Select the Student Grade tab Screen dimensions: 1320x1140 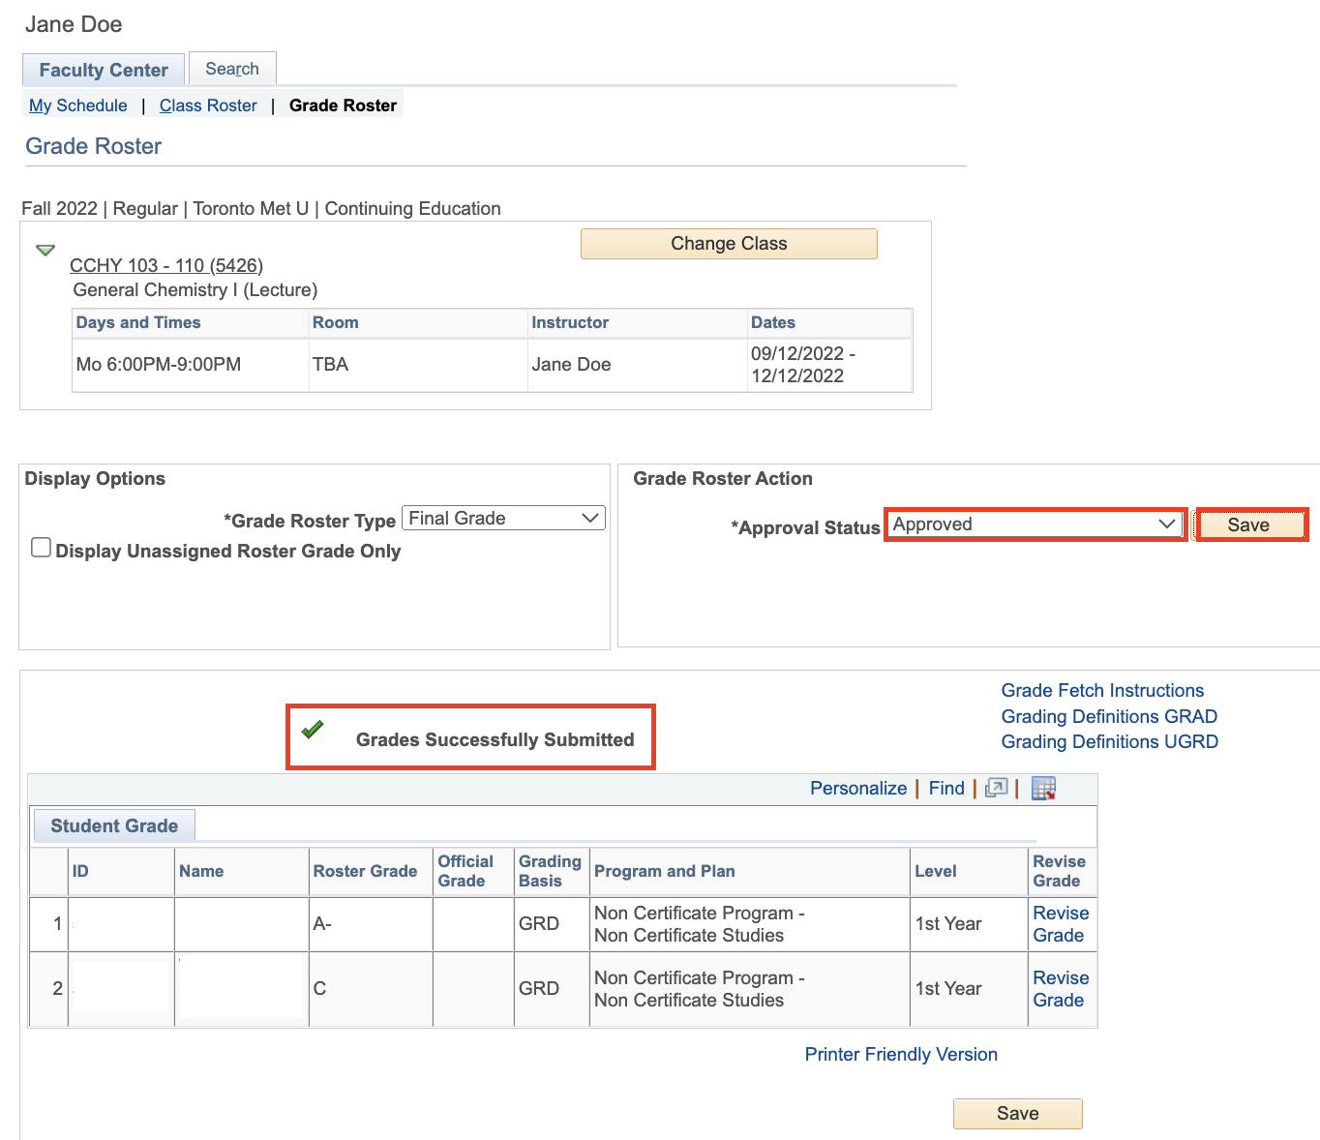pos(114,825)
